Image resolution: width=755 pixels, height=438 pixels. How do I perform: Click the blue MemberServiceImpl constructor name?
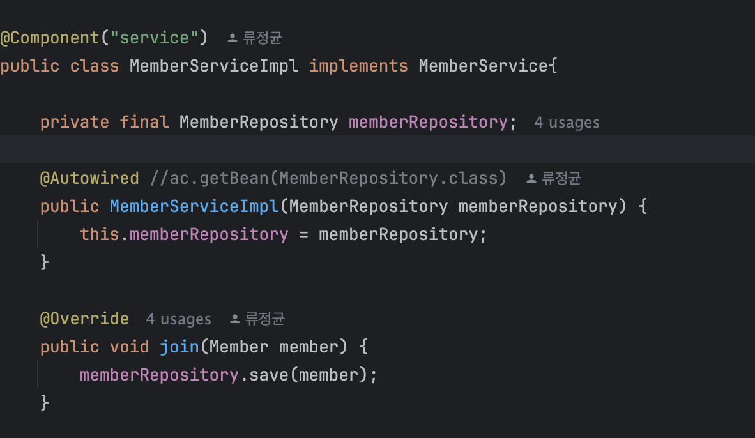pos(194,206)
